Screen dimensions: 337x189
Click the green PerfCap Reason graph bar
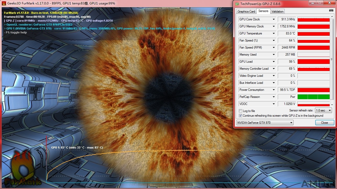coord(313,97)
